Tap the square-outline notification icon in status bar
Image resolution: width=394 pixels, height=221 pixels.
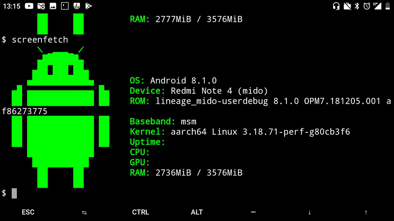pyautogui.click(x=65, y=6)
